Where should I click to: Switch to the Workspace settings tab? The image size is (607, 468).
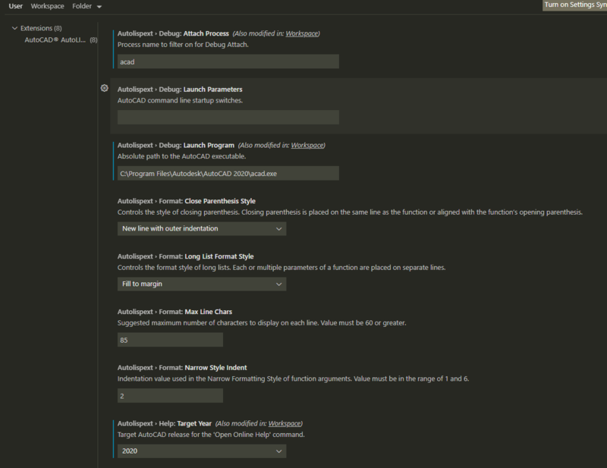[x=47, y=6]
